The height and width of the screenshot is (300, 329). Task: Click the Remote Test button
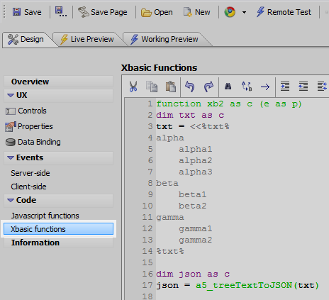coord(284,12)
